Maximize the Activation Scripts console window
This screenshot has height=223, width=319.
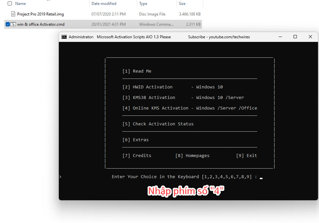295,37
